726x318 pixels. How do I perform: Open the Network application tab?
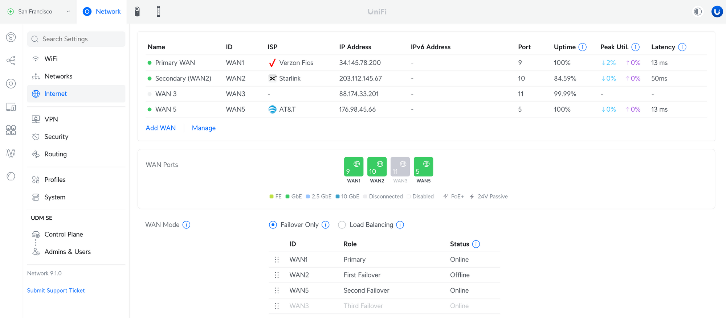click(102, 12)
